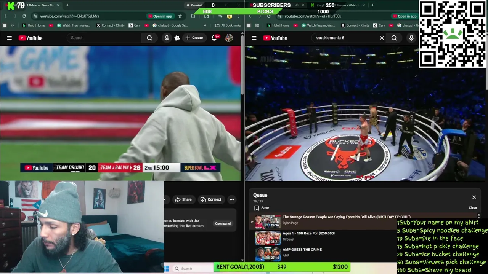Start voice search in the left YouTube window
The height and width of the screenshot is (274, 488).
point(167,38)
